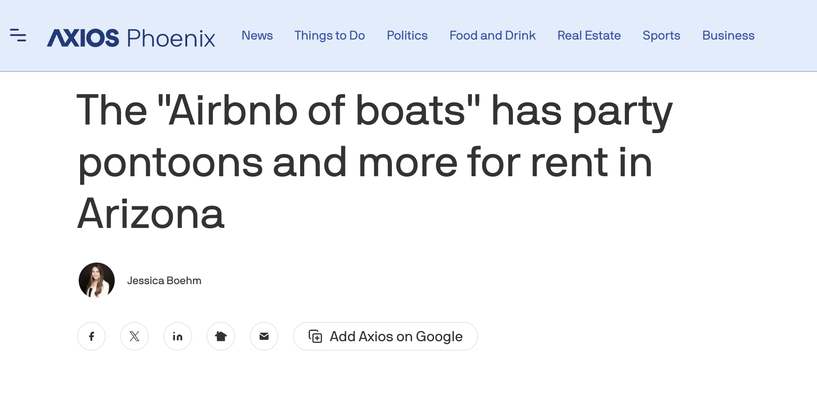Click Jessica Boehm's profile photo

point(97,281)
